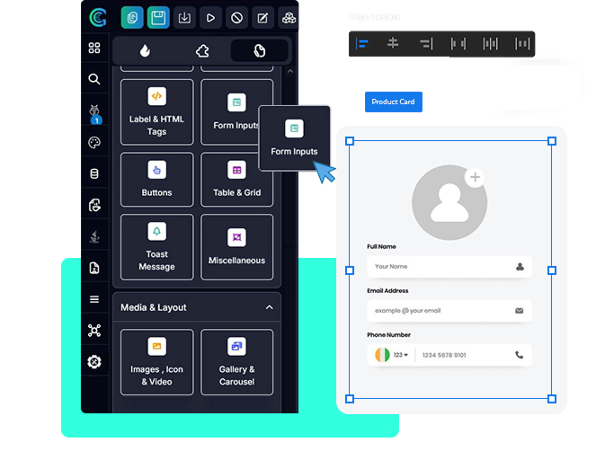This screenshot has width=596, height=469.
Task: Click the Product Card button
Action: pos(393,102)
